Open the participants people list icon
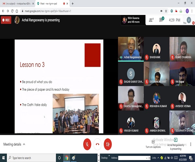The height and width of the screenshot is (162, 195). click(x=151, y=20)
